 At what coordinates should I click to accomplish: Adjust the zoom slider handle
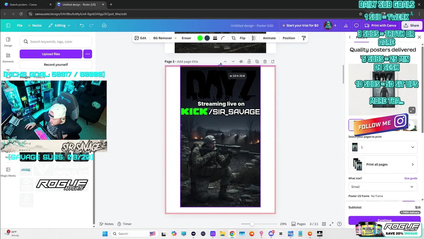[252, 224]
